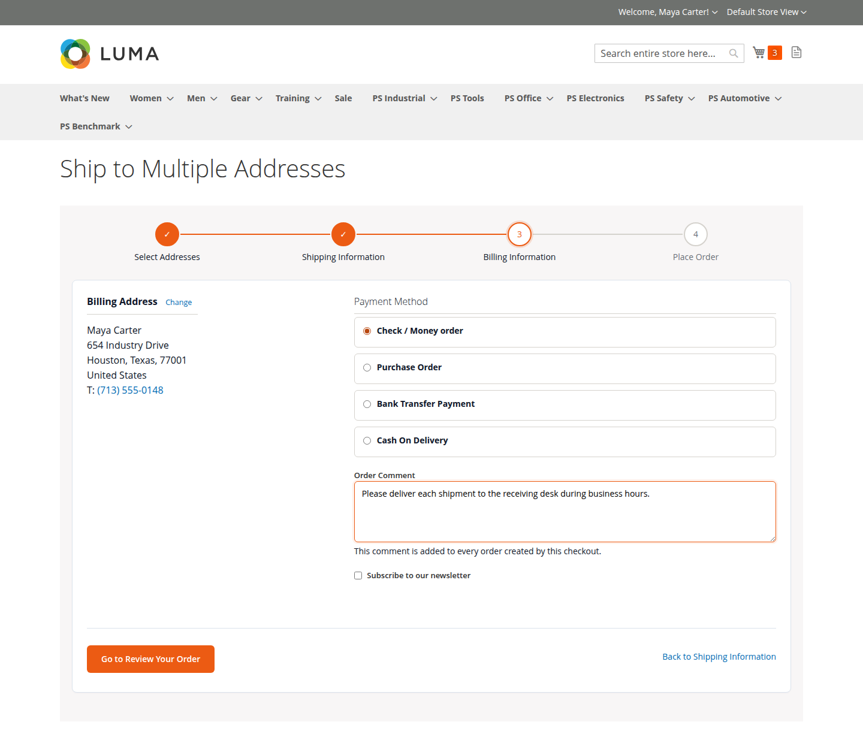Click into the Order Comment text area

tap(565, 512)
